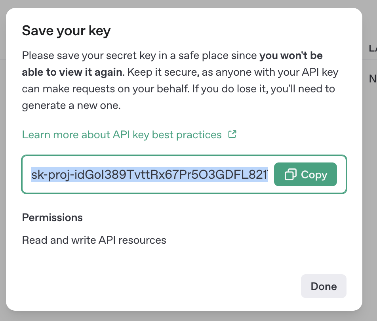Click the Permissions section heading
Viewport: 377px width, 321px height.
click(52, 218)
